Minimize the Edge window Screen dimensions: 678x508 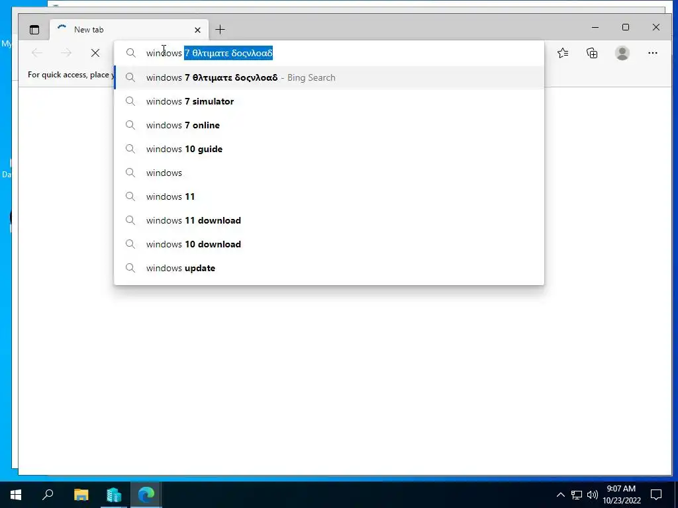(x=595, y=27)
